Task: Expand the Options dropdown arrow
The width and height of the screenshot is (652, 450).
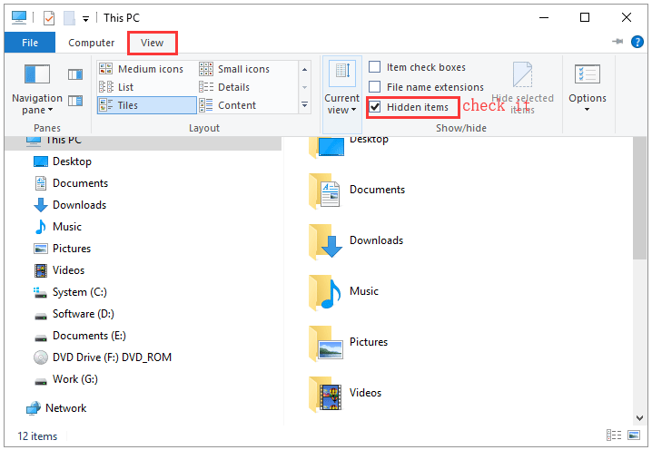Action: tap(588, 110)
